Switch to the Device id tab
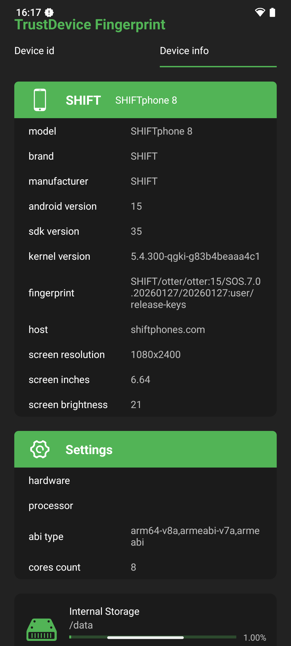The height and width of the screenshot is (646, 291). [34, 51]
